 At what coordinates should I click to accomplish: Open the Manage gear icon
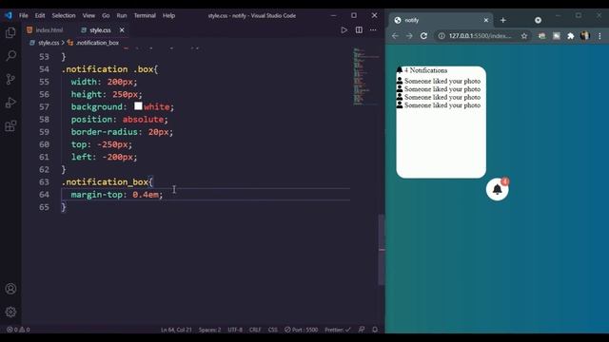click(10, 312)
